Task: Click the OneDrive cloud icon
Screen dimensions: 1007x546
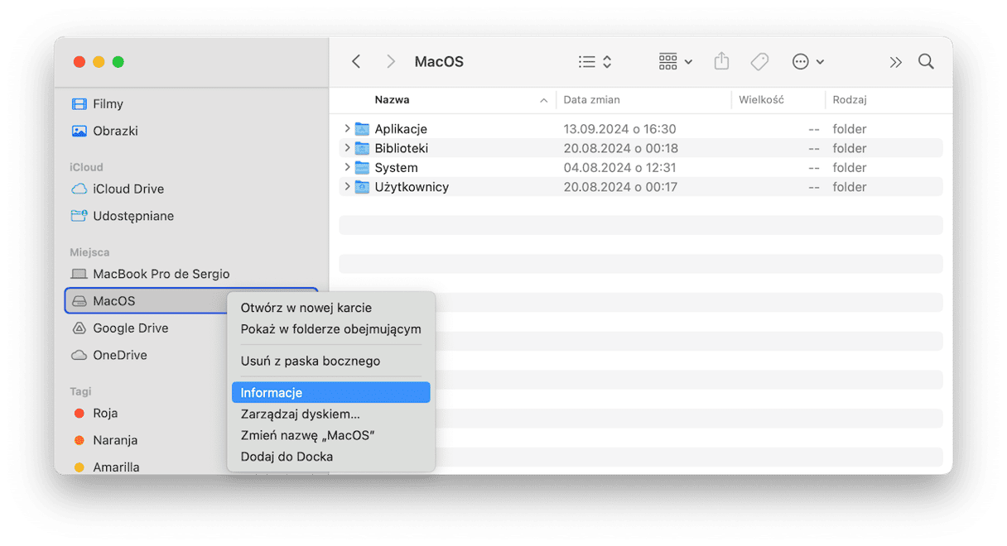Action: pos(79,355)
